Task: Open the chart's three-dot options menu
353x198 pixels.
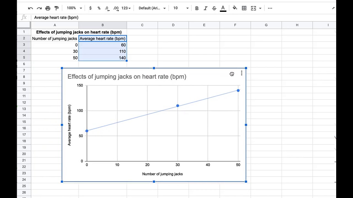Action: click(x=242, y=73)
